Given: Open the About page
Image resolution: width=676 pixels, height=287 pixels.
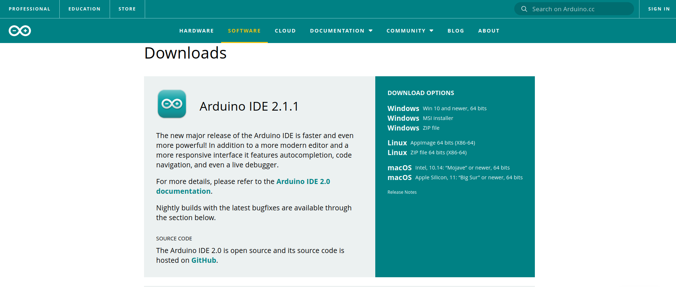Looking at the screenshot, I should pyautogui.click(x=489, y=31).
